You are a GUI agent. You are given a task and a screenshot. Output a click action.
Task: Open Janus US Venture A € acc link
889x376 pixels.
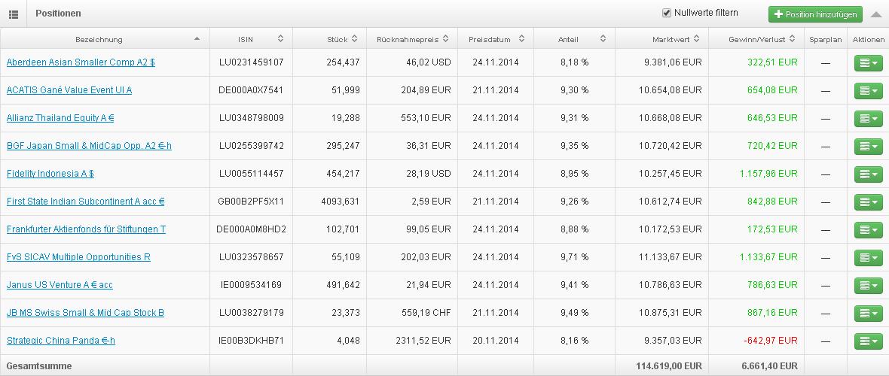coord(60,284)
